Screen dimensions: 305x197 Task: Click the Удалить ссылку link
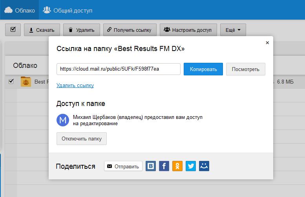click(75, 85)
